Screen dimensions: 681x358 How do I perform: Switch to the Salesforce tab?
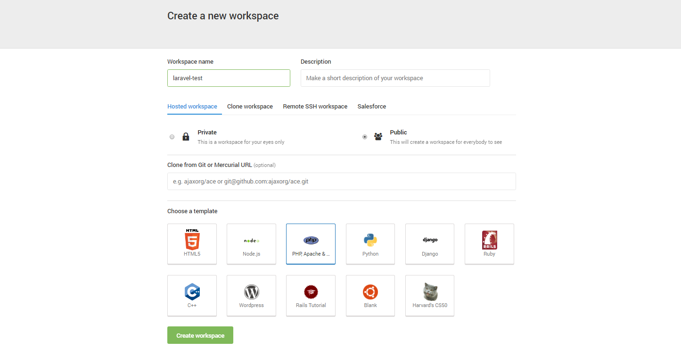(371, 106)
